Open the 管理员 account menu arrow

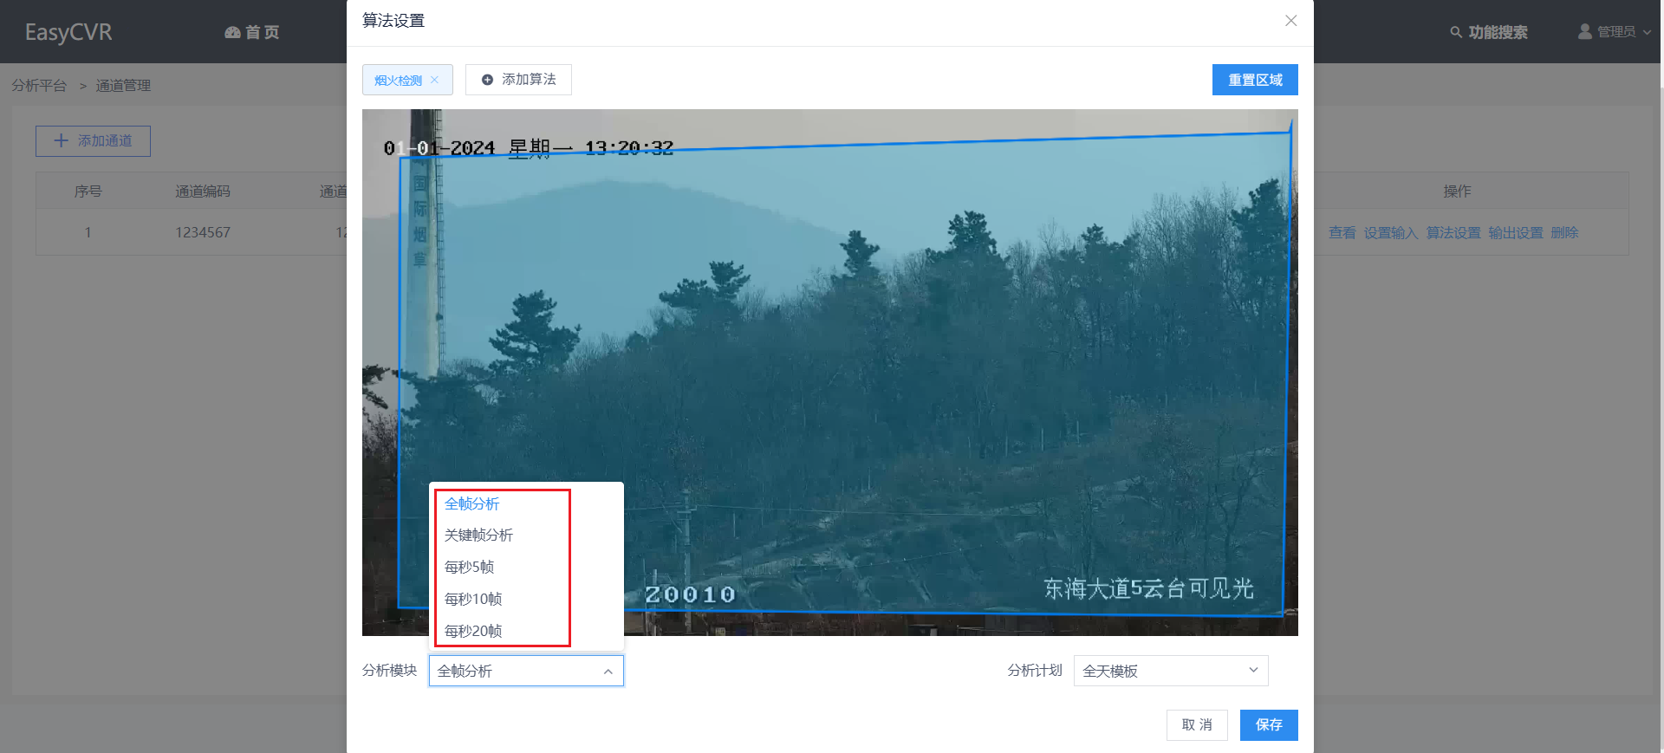[1647, 32]
